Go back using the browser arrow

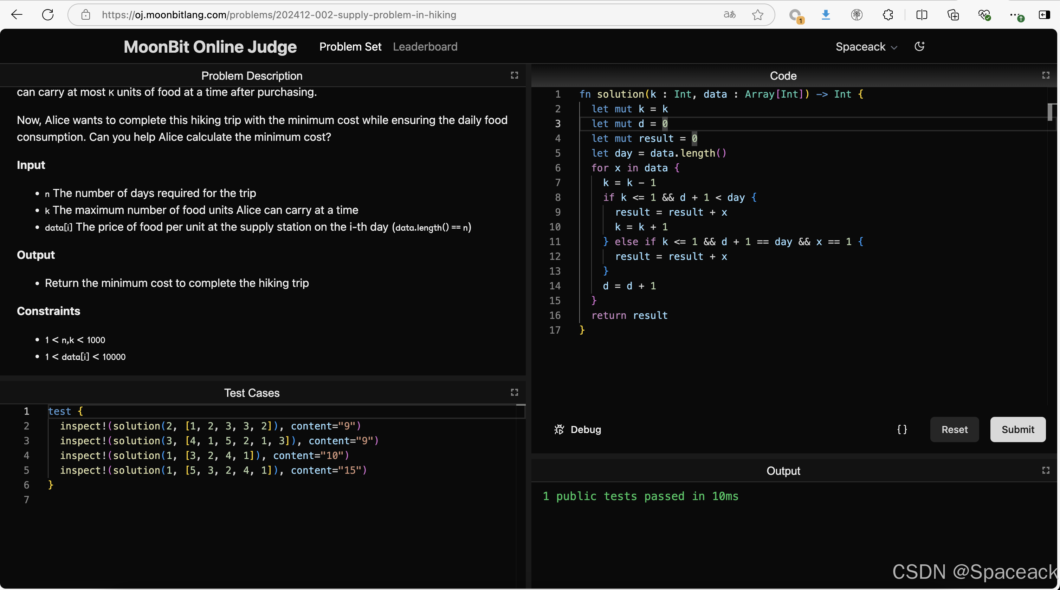click(17, 15)
